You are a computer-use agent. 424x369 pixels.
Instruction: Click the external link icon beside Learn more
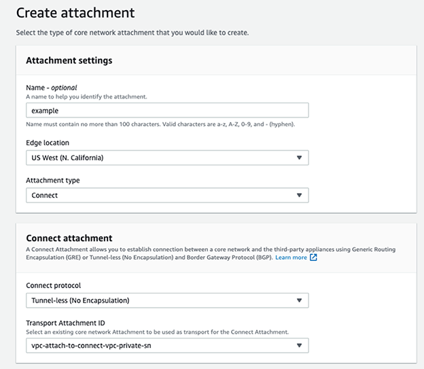(313, 258)
